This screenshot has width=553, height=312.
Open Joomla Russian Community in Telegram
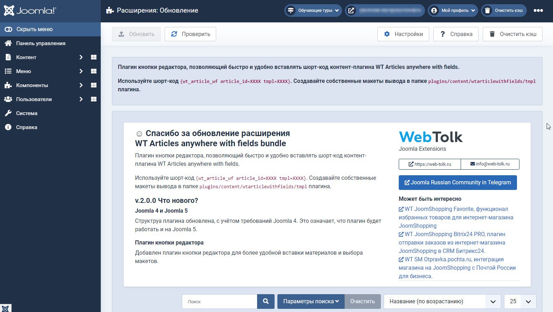(x=458, y=183)
